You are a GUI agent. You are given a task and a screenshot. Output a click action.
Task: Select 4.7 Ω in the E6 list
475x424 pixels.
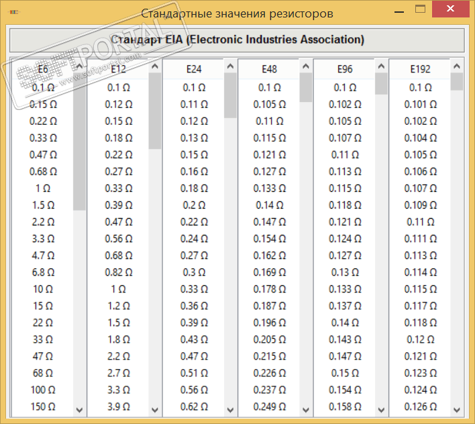(43, 256)
